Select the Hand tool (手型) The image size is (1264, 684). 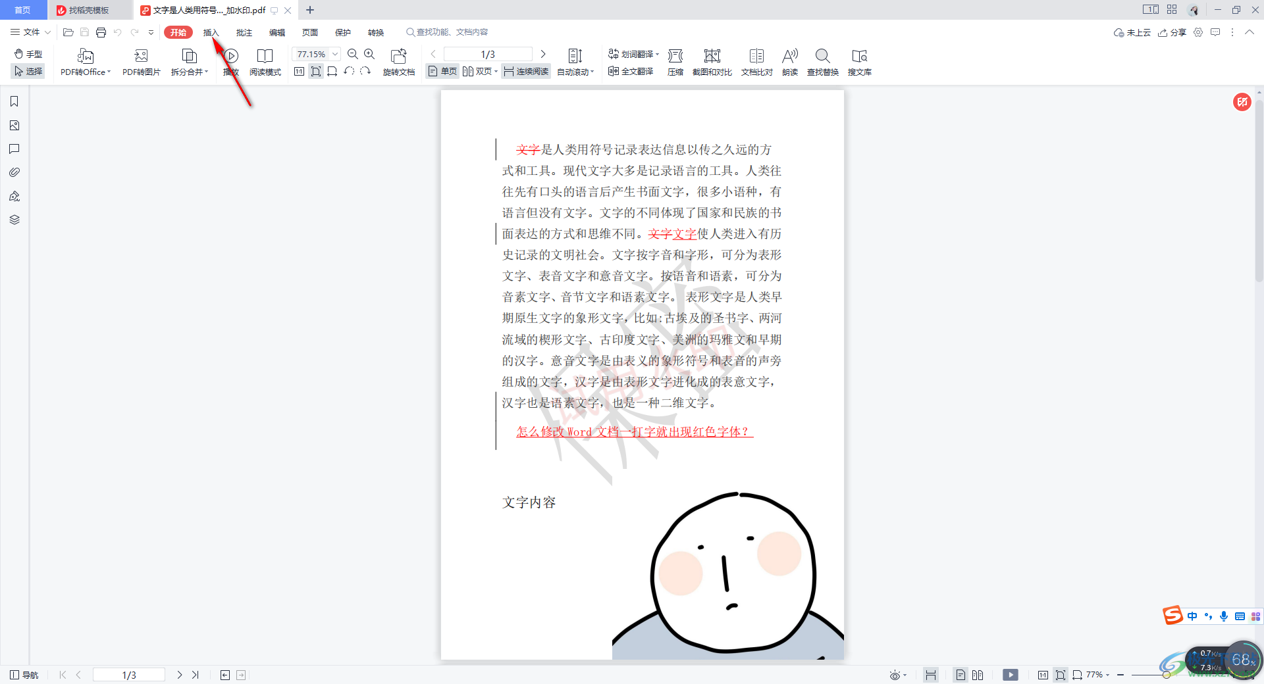coord(28,54)
